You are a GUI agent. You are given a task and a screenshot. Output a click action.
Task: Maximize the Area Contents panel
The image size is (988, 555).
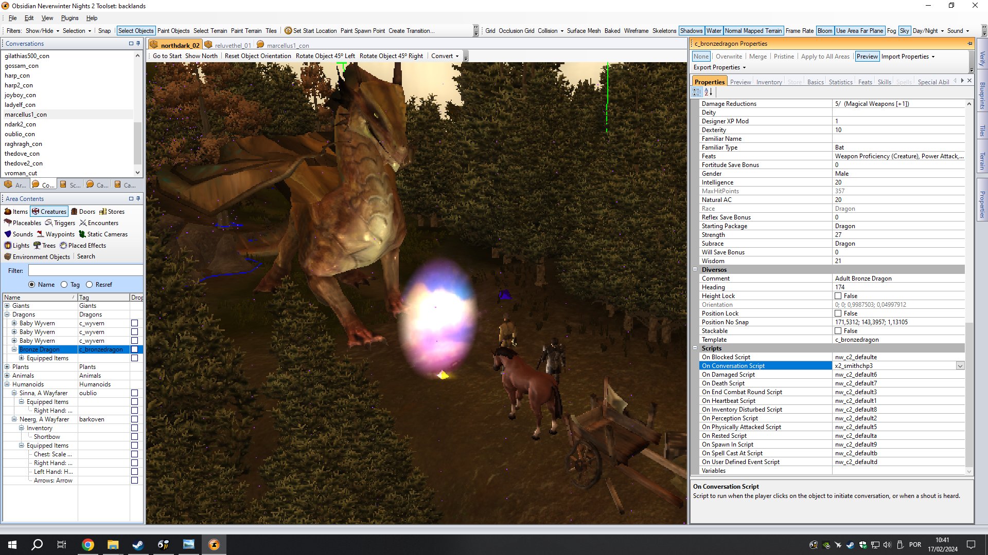point(131,199)
